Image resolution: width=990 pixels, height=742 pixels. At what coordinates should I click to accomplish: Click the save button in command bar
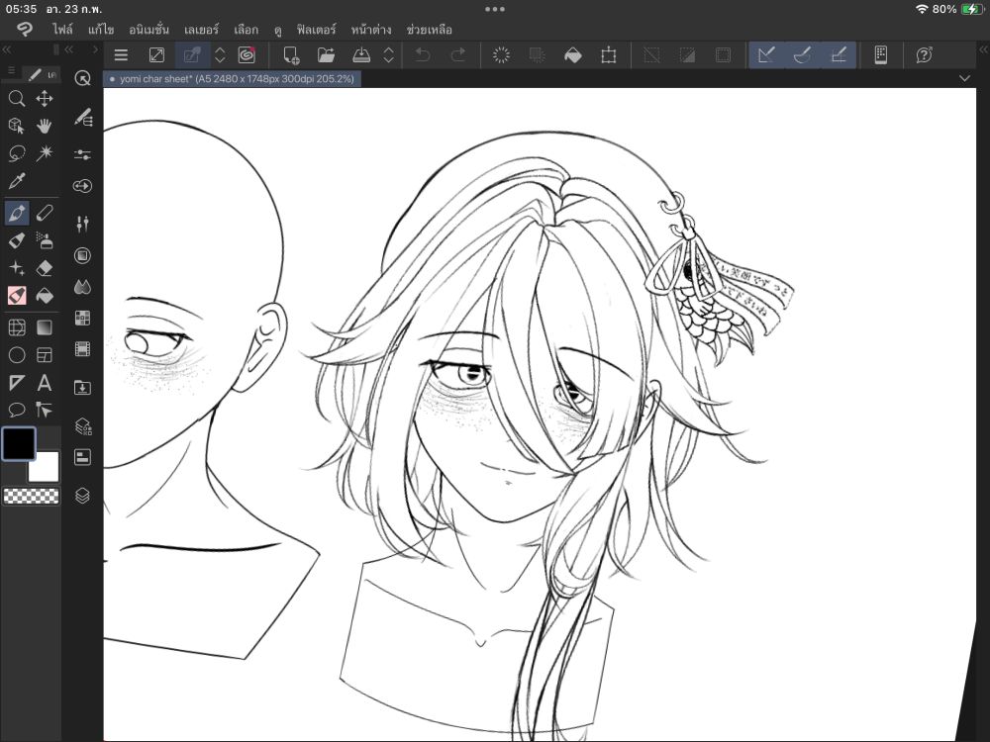(362, 55)
